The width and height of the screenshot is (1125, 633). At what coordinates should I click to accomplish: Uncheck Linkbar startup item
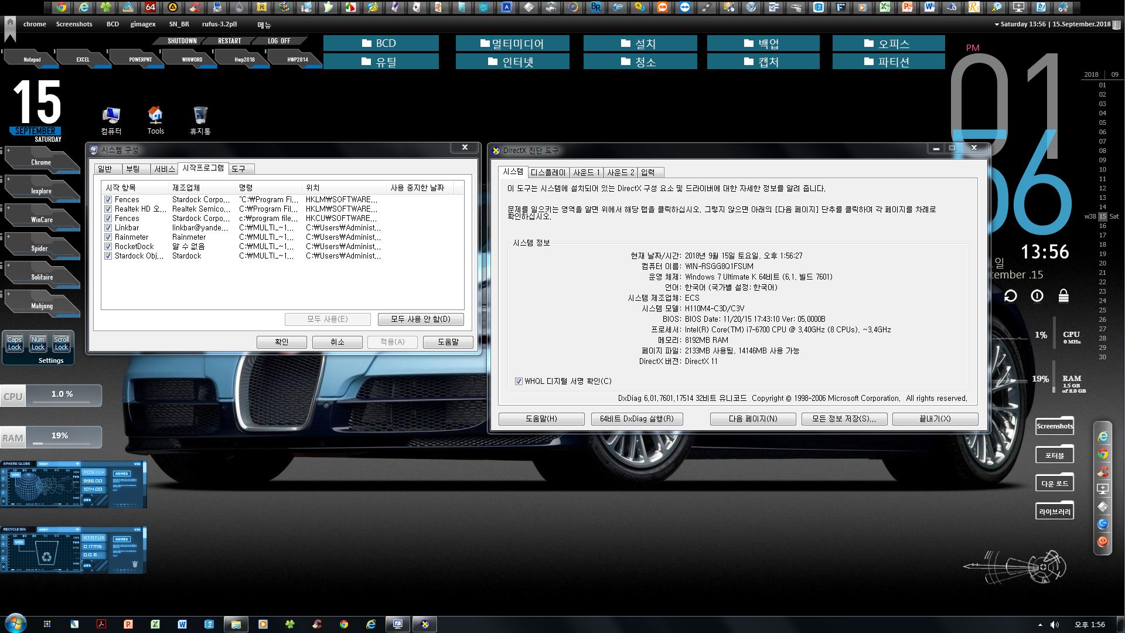[x=108, y=228]
